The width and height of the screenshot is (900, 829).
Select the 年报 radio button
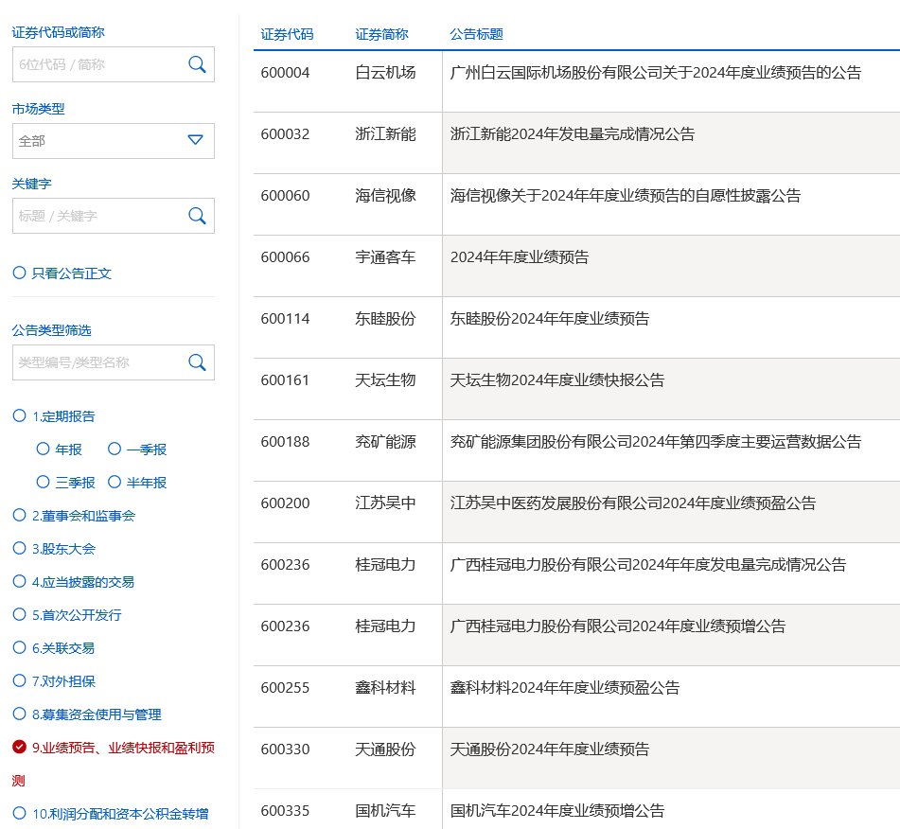pos(43,449)
